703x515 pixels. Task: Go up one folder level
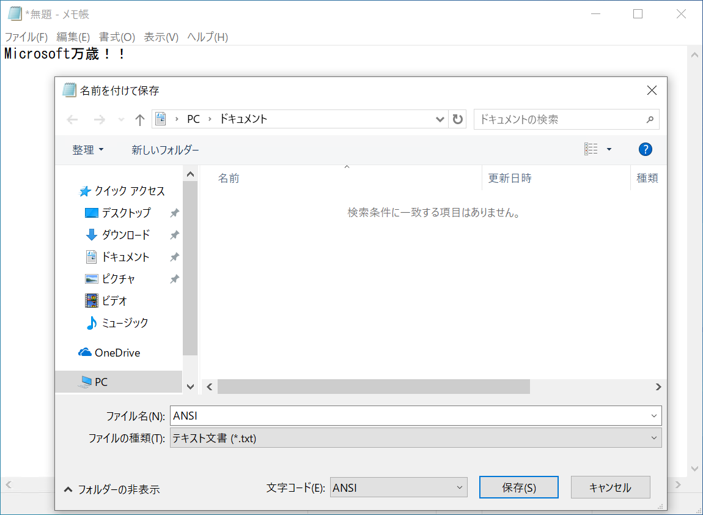[x=140, y=119]
